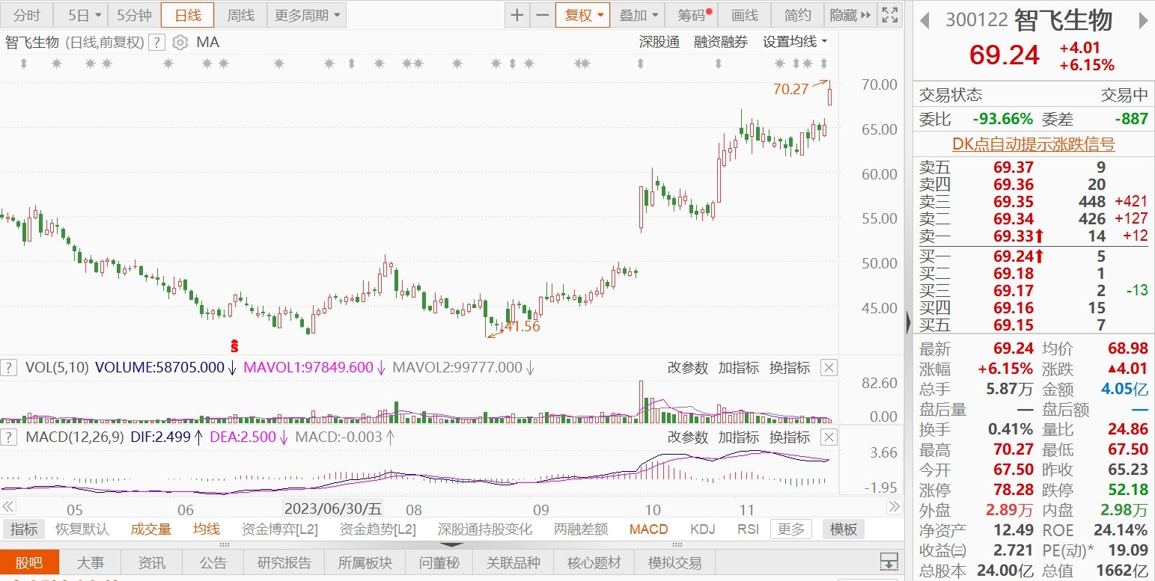Screen dimensions: 1155x581
Task: Zoom in the chart with the plus icon
Action: (x=517, y=15)
